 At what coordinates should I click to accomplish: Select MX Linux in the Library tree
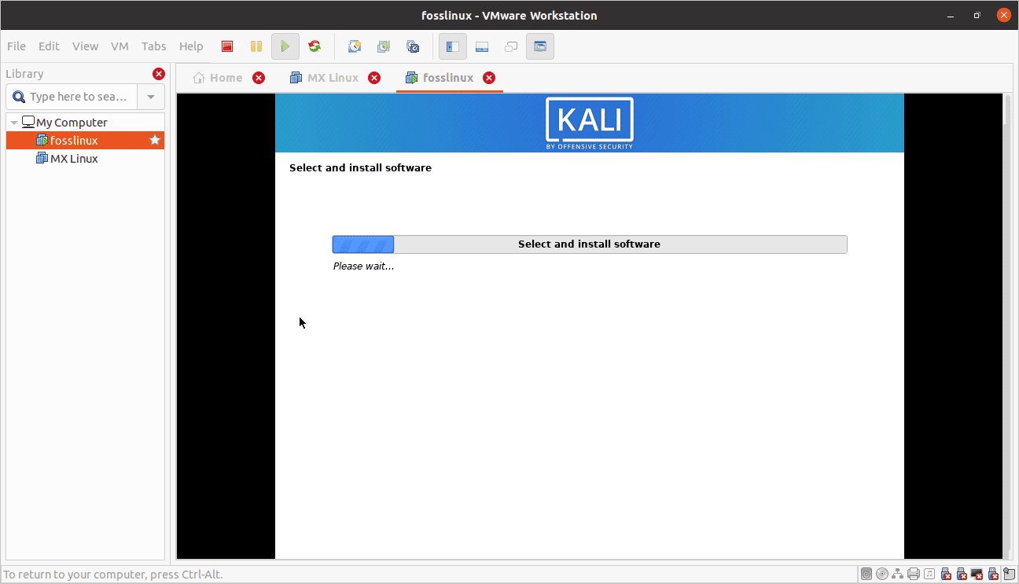coord(85,158)
